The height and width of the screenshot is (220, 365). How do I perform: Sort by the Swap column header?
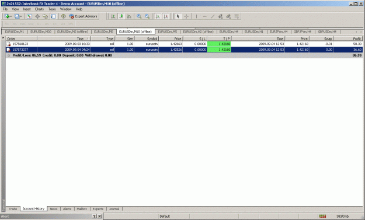coord(321,39)
